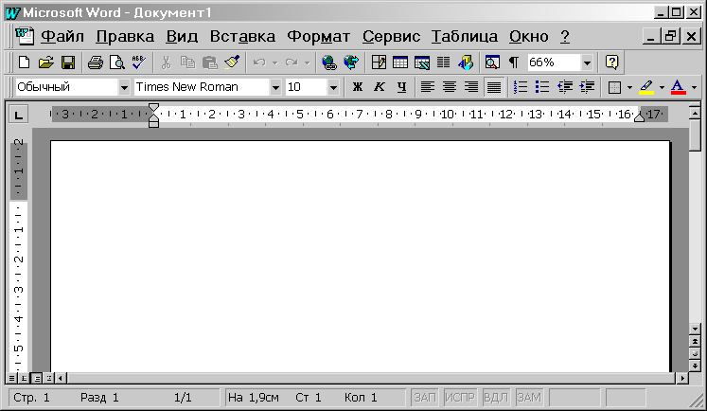Expand the undo history arrow

pyautogui.click(x=275, y=63)
